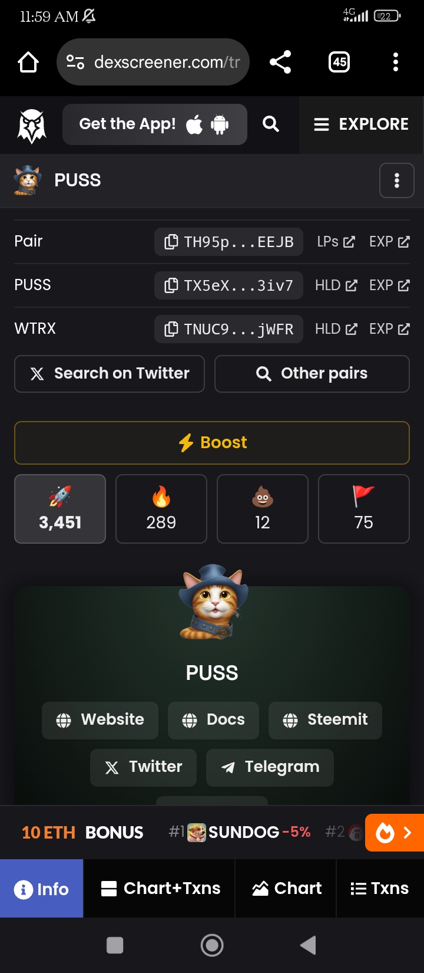Screen dimensions: 424x973
Task: Copy the pair address TH95p...EEJB
Action: tap(228, 242)
